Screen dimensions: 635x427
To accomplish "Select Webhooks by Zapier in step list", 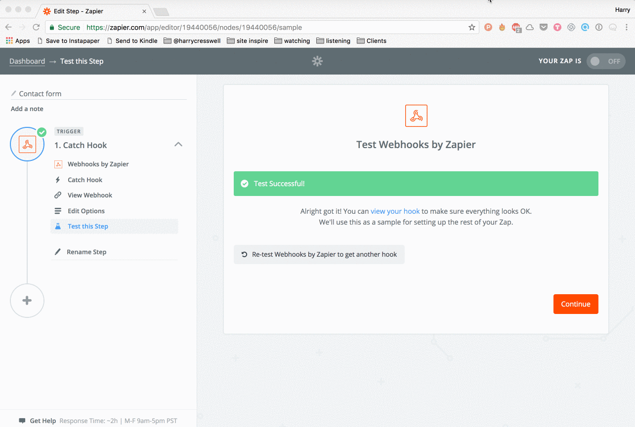I will [x=98, y=164].
